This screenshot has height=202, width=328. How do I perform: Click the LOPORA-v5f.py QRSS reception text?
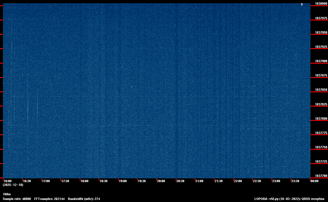289,199
